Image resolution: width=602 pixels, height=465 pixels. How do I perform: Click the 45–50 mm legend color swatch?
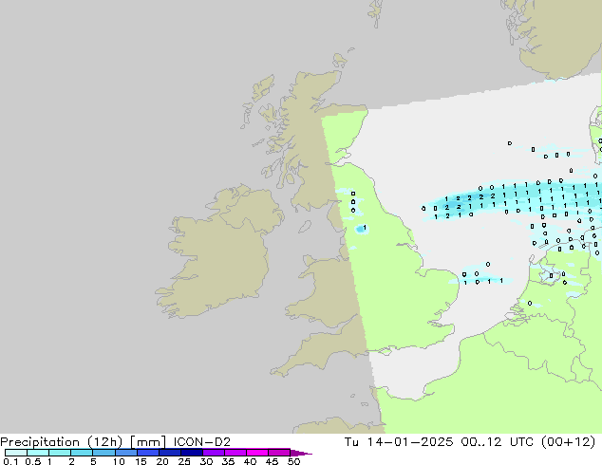279,453
